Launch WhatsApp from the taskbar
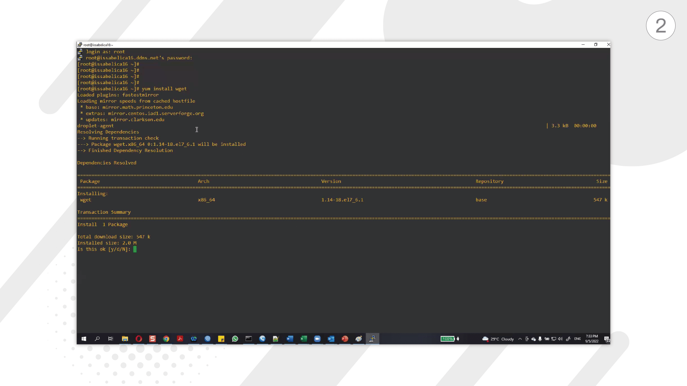 [235, 339]
